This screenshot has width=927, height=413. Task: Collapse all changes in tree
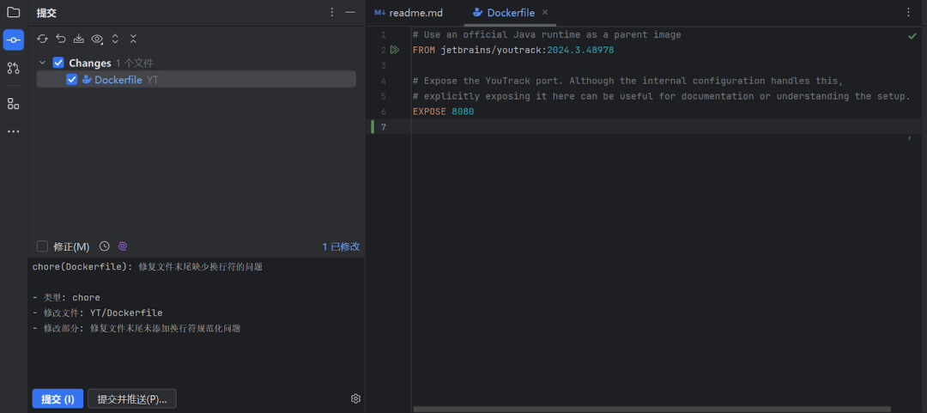pos(134,39)
